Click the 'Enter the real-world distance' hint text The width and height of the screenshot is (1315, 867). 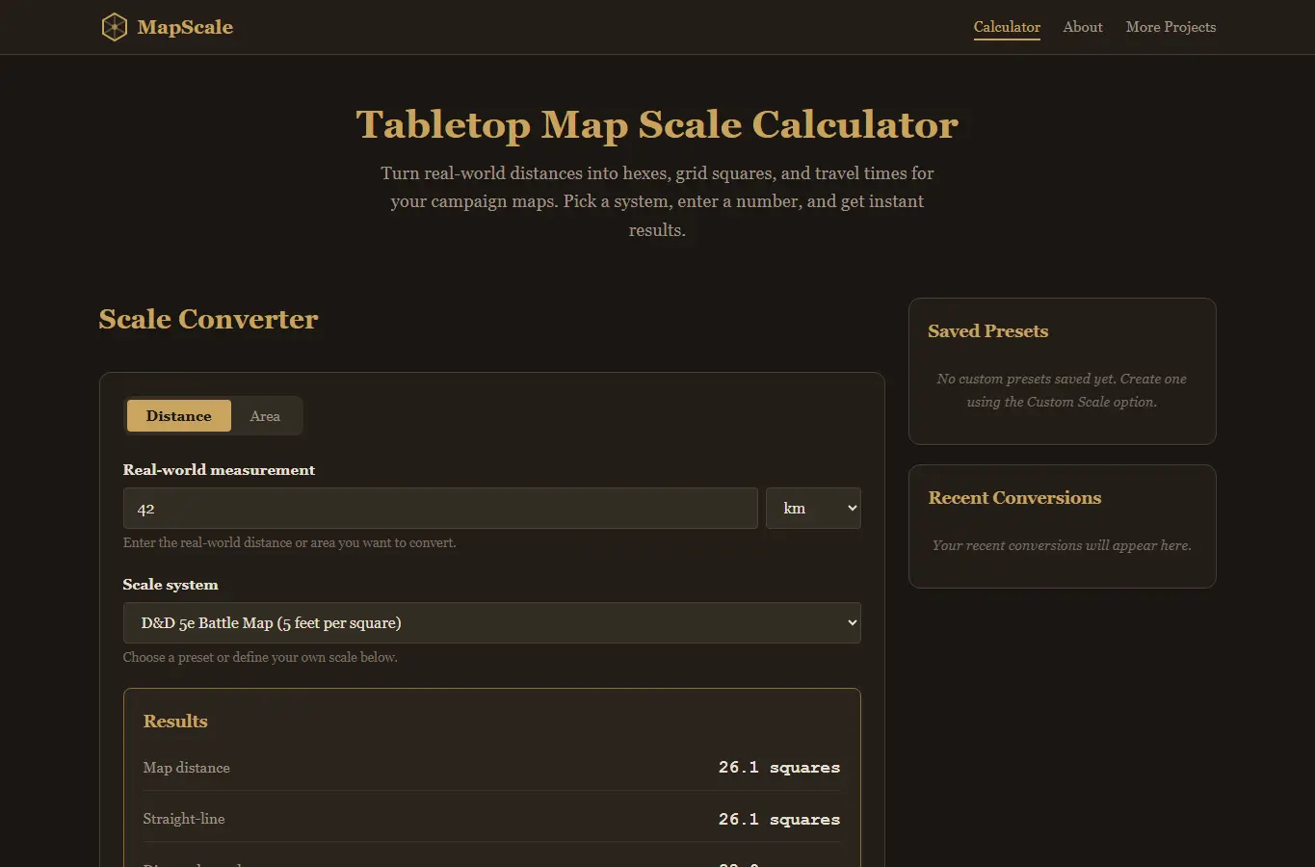[x=290, y=542]
